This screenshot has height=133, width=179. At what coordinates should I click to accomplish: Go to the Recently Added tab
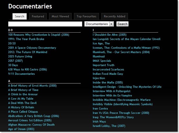[x=114, y=16]
